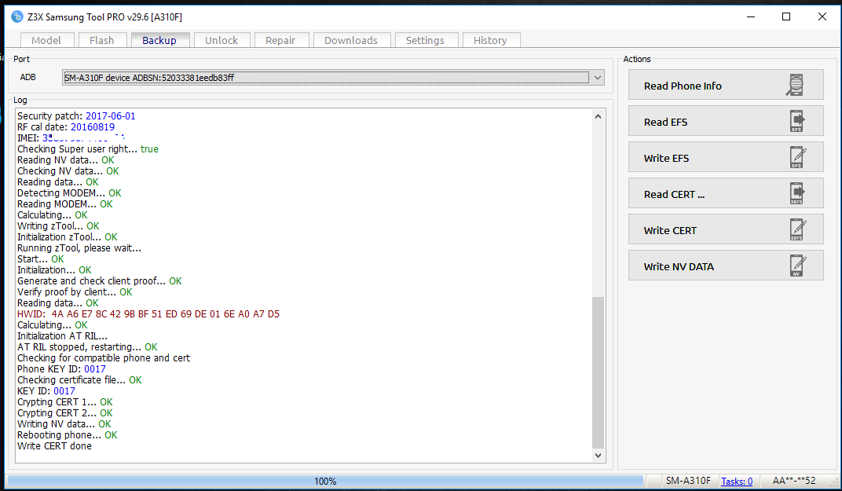The height and width of the screenshot is (491, 842).
Task: Expand the ADB port dropdown arrow
Action: (598, 77)
